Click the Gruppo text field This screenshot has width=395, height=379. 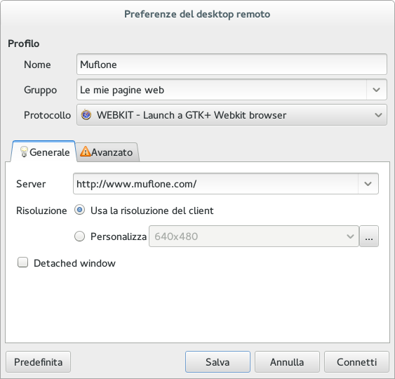point(222,90)
